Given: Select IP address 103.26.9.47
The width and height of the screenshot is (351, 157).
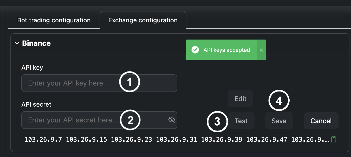Looking at the screenshot, I should point(267,140).
